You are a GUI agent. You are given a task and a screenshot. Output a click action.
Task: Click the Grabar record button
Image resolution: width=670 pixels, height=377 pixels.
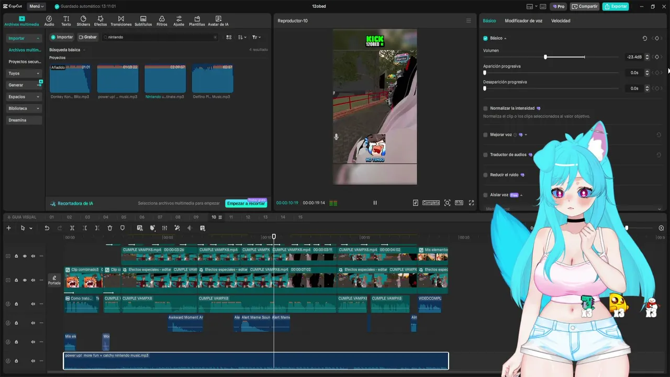(87, 37)
